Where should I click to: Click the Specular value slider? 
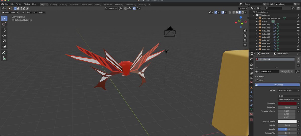pyautogui.click(x=287, y=129)
